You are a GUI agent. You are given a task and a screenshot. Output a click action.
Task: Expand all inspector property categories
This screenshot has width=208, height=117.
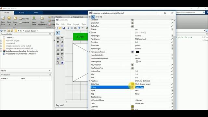[97, 17]
